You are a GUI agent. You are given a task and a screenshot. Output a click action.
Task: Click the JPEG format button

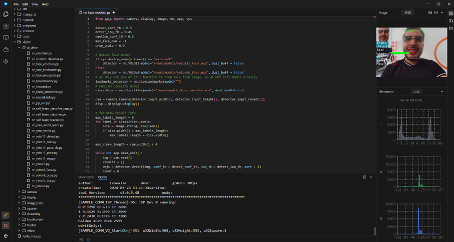click(408, 13)
